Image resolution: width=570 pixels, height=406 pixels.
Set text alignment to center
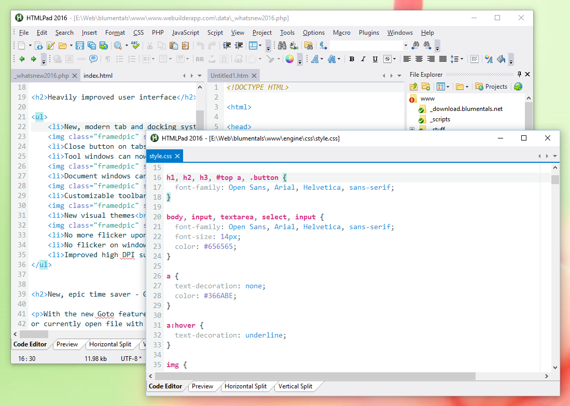(x=419, y=59)
